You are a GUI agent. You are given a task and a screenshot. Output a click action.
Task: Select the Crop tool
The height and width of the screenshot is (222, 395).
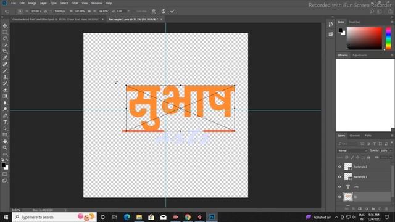(x=5, y=51)
